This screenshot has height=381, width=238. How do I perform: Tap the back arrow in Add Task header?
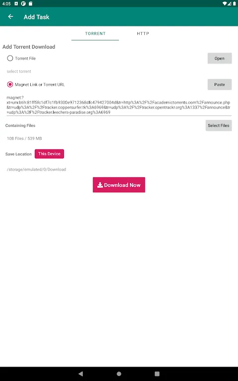coord(10,16)
